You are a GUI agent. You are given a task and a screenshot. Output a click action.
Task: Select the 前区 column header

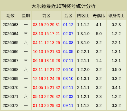(x=46, y=16)
